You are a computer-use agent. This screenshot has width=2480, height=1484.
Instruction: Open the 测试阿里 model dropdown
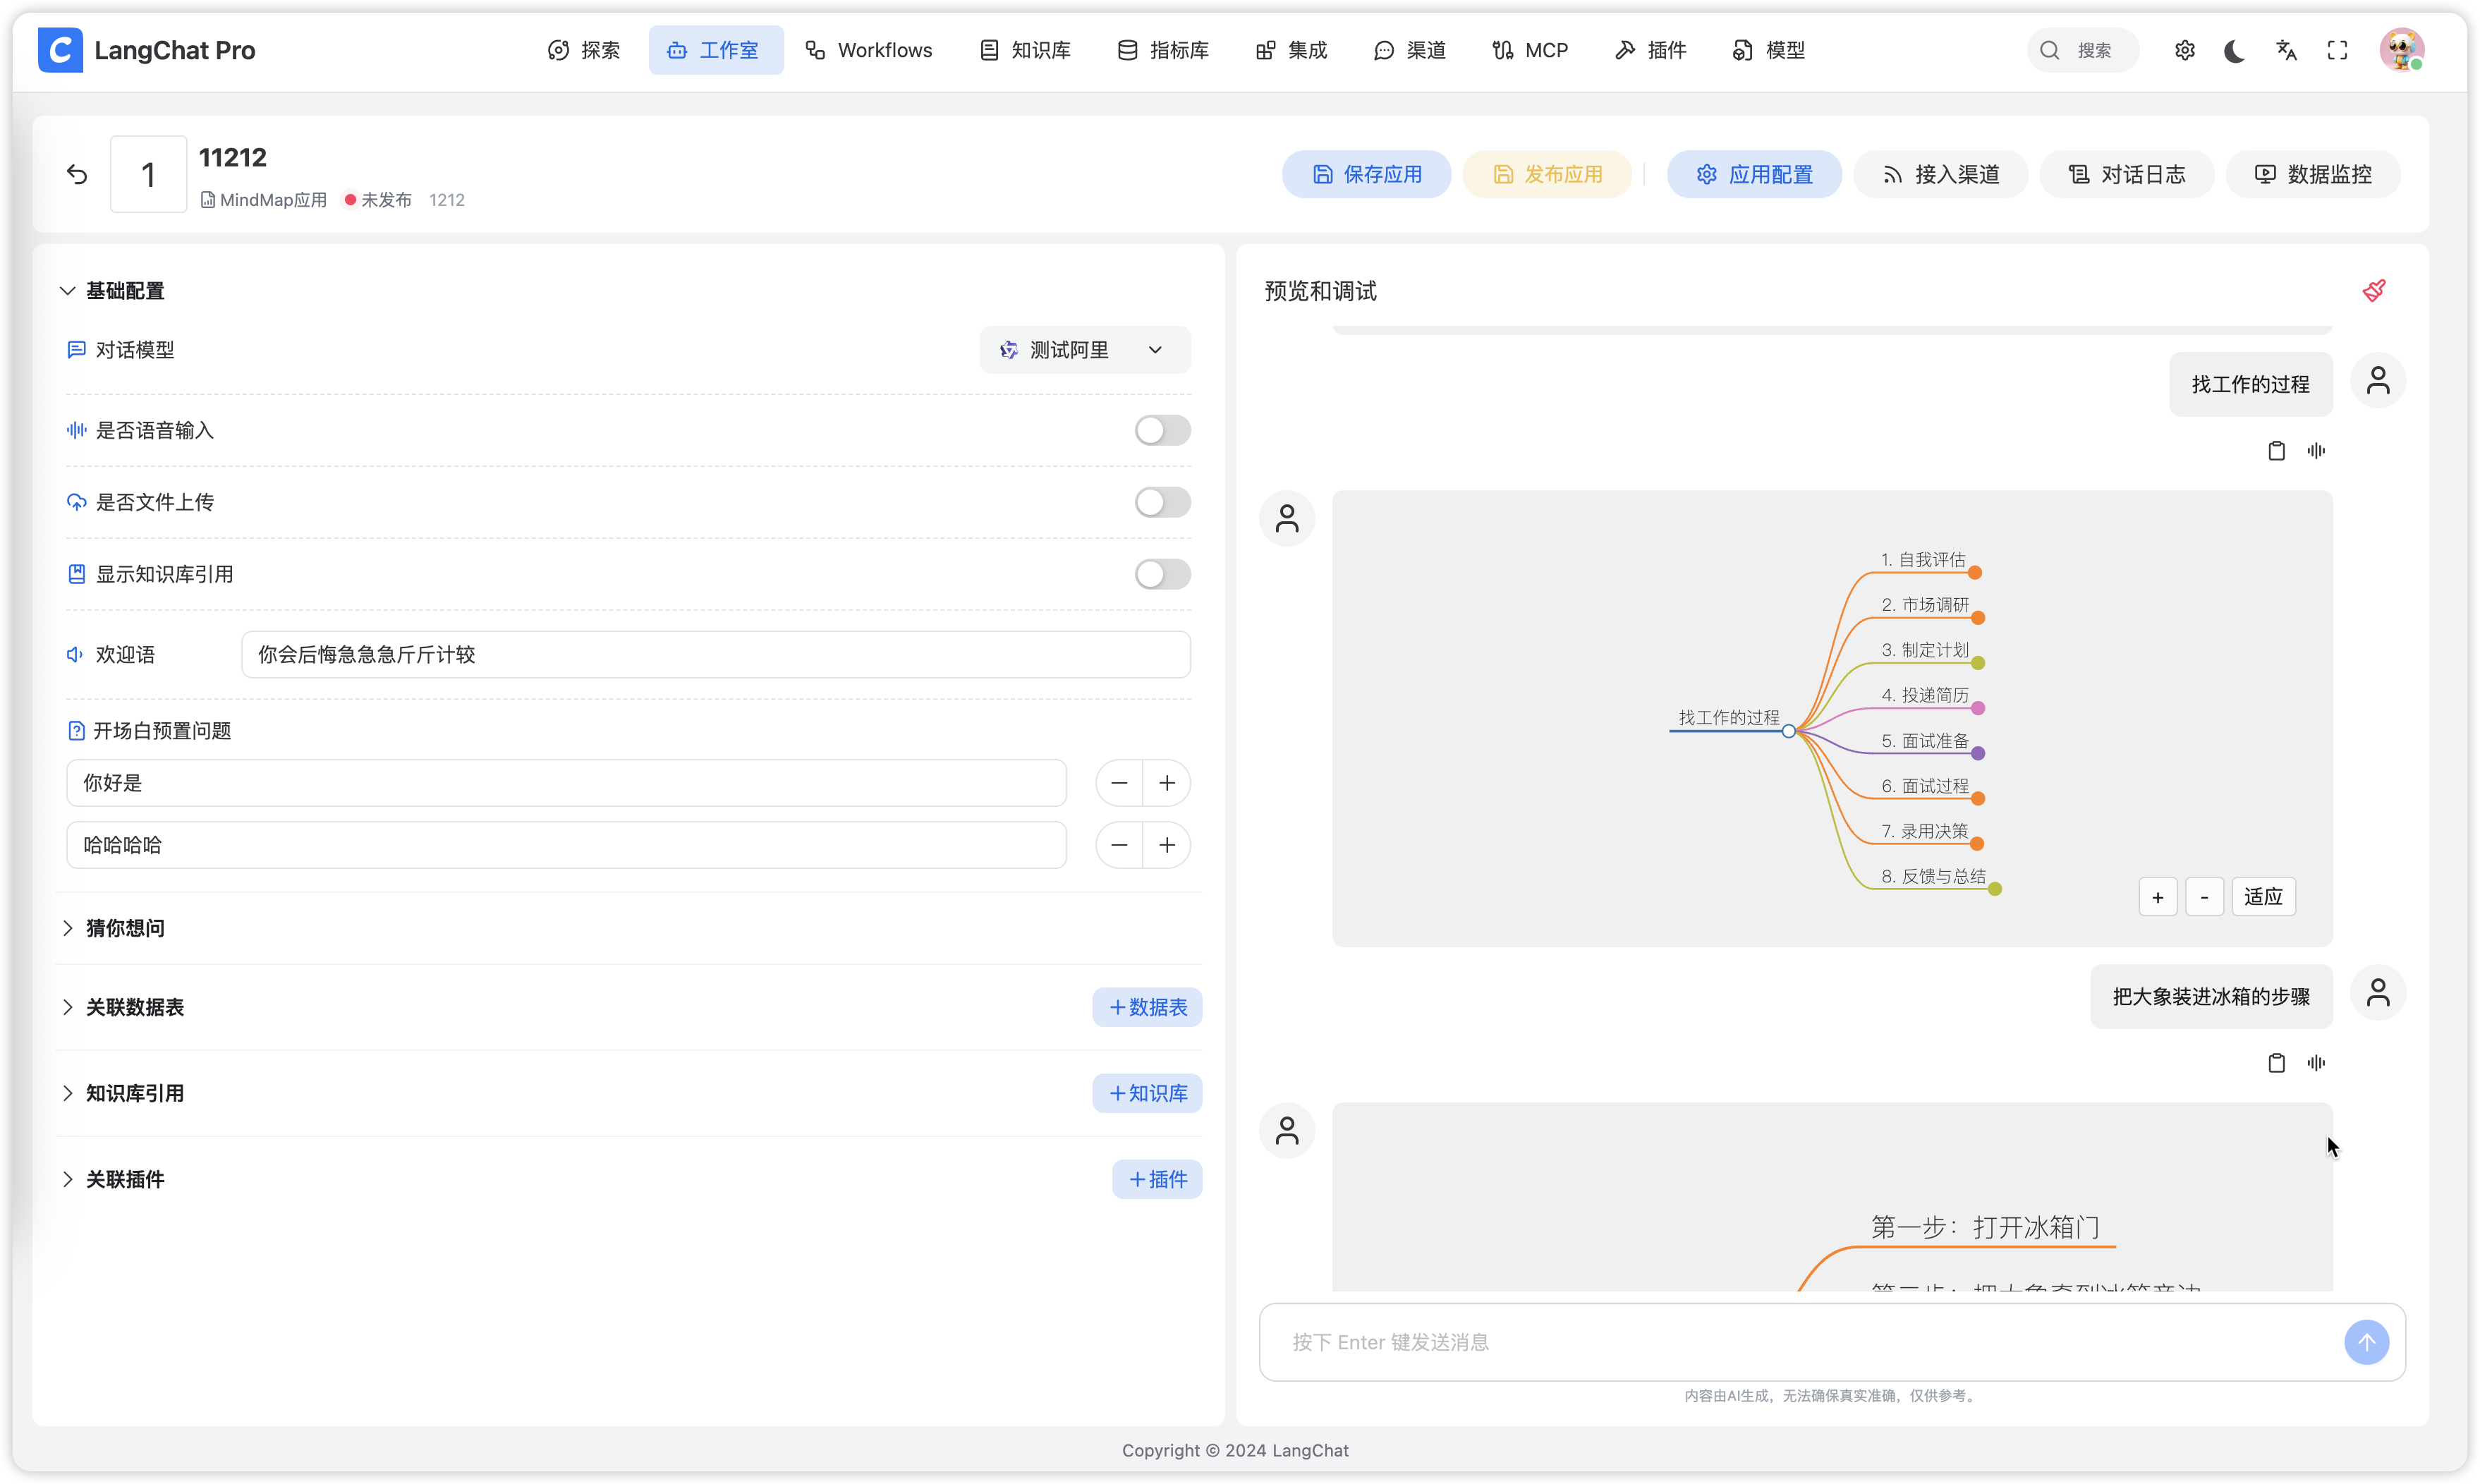[x=1084, y=350]
